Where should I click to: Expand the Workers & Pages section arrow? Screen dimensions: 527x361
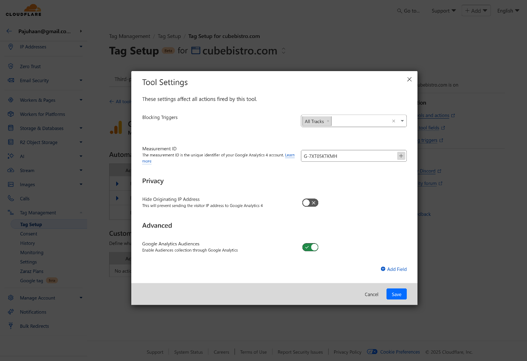[81, 100]
